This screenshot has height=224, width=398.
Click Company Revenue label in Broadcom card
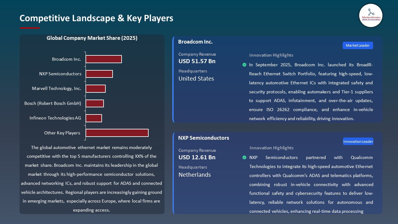click(197, 54)
